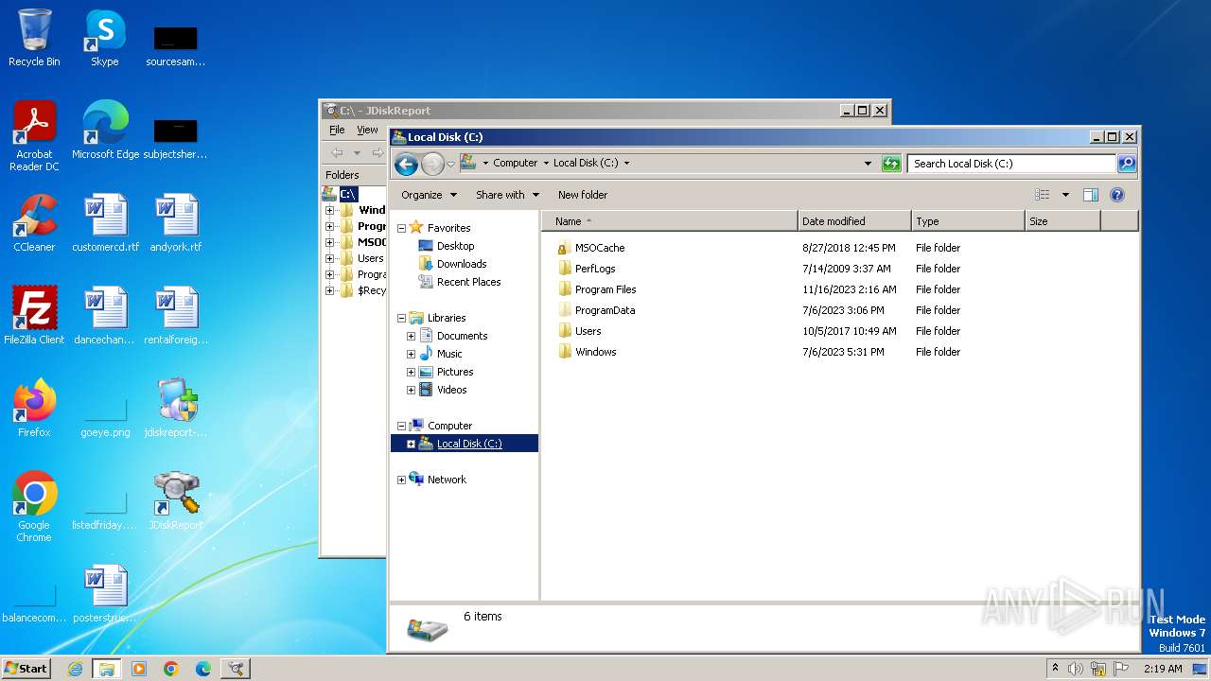Viewport: 1211px width, 681px height.
Task: Sort by Date modified column header
Action: click(854, 221)
